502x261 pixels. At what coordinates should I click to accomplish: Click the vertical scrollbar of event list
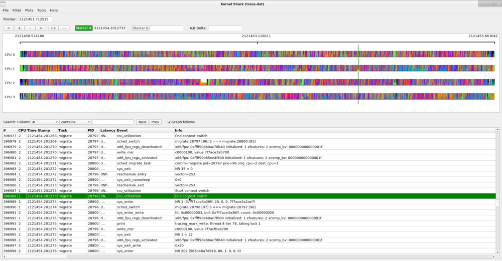(497, 192)
